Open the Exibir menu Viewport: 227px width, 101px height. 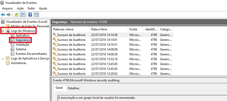[x=31, y=8]
